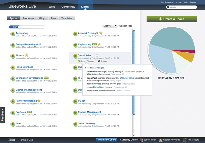
Task: Open the Sales Discovery space link
Action: coord(86,123)
